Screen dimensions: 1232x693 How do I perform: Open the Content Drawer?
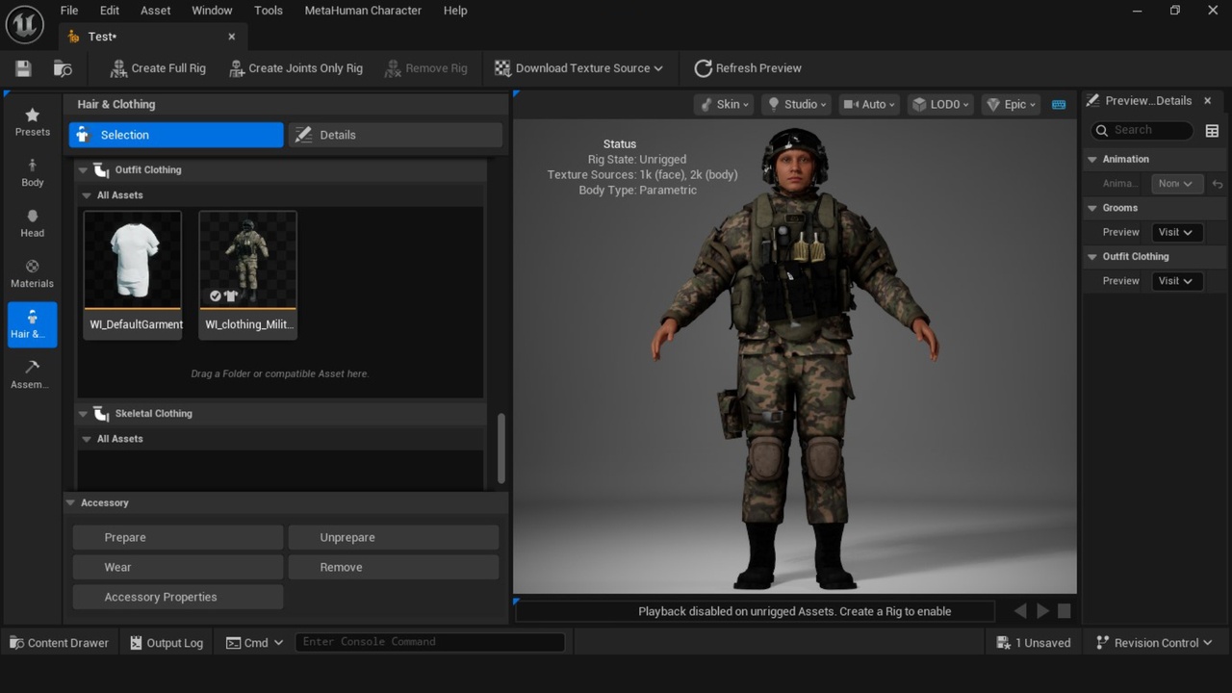[x=59, y=643]
